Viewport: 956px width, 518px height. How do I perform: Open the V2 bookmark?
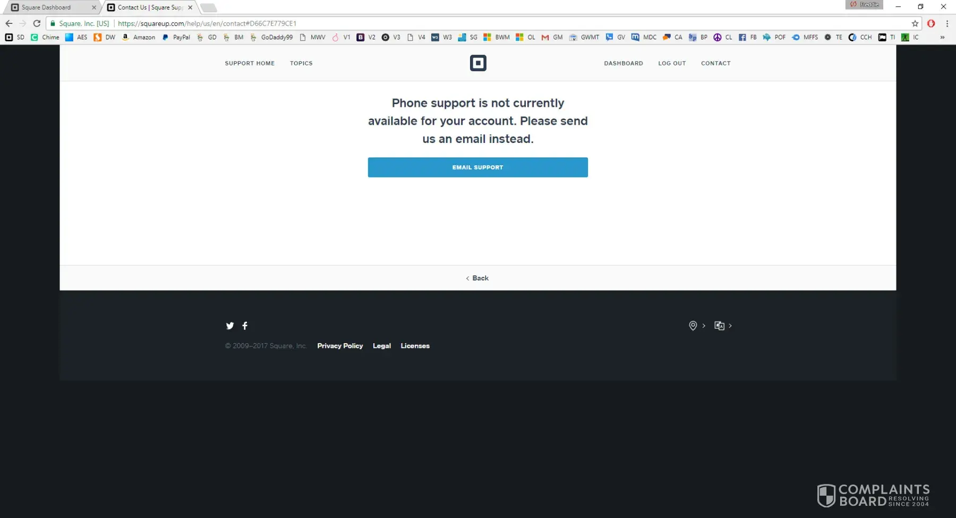(366, 37)
